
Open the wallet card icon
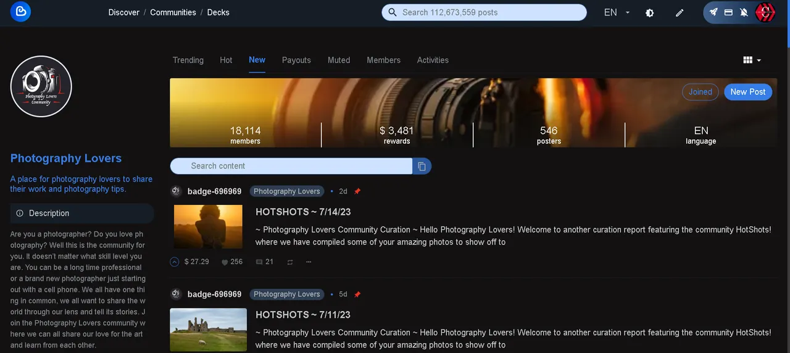728,12
